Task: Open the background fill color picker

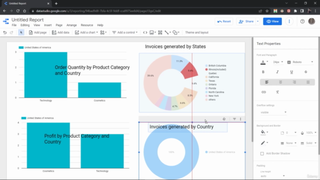Action: [264, 132]
